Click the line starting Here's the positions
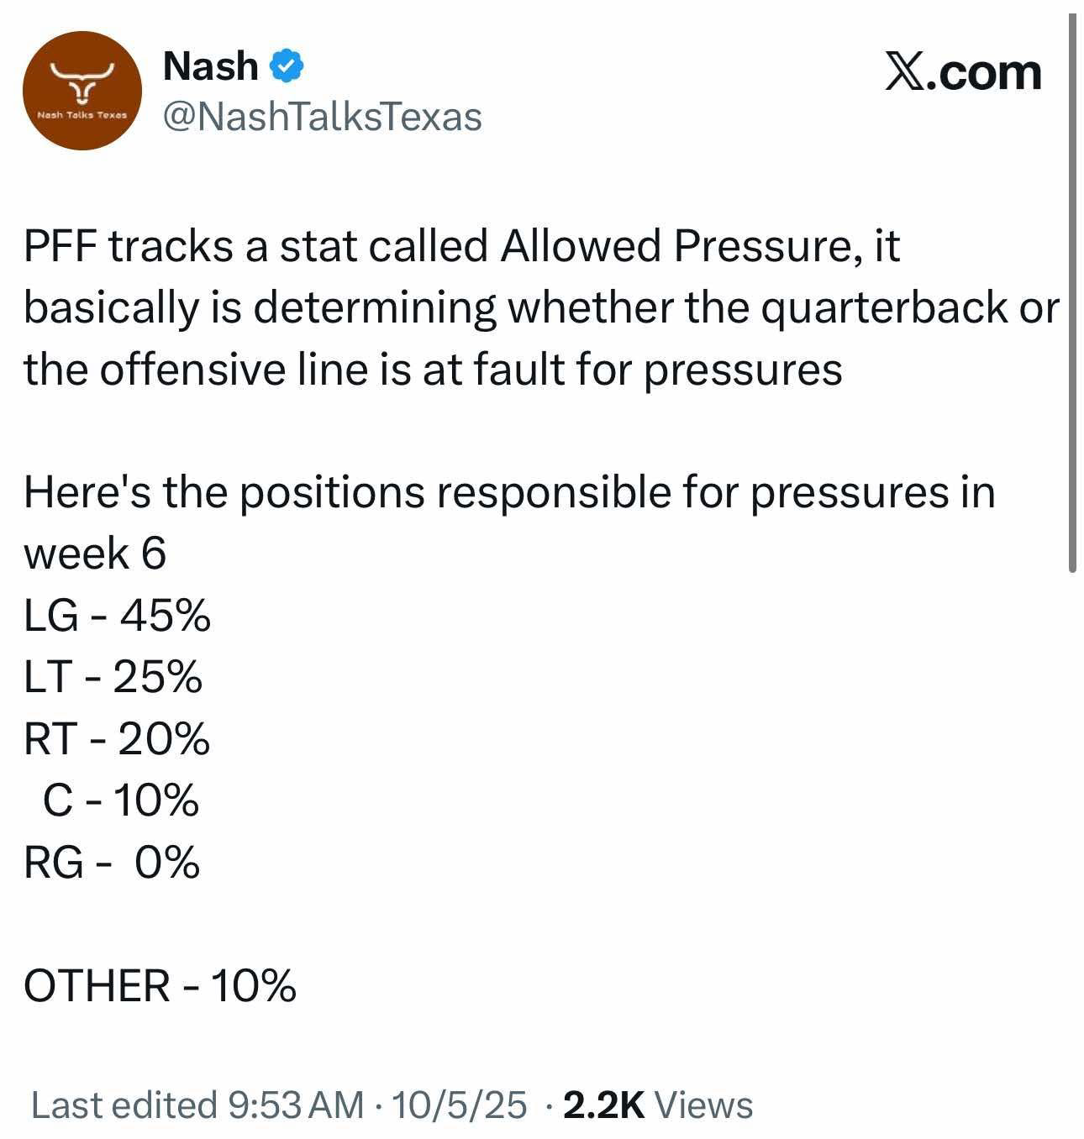Viewport: 1084px width, 1139px height. (508, 492)
